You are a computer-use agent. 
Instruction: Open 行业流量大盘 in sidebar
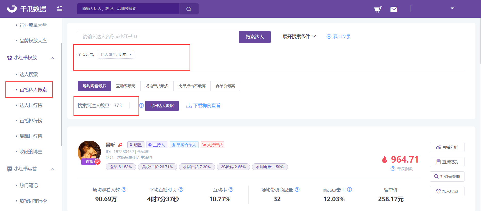pyautogui.click(x=33, y=25)
